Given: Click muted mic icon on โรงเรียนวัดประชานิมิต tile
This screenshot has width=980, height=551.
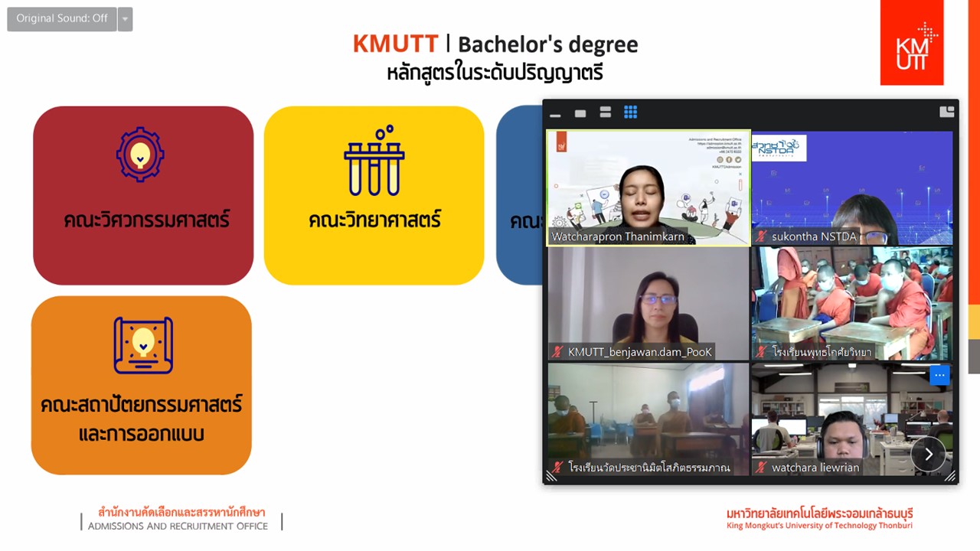Looking at the screenshot, I should pos(558,467).
